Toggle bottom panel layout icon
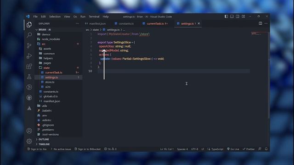Screen dimensions: 294x165 tap(232, 16)
